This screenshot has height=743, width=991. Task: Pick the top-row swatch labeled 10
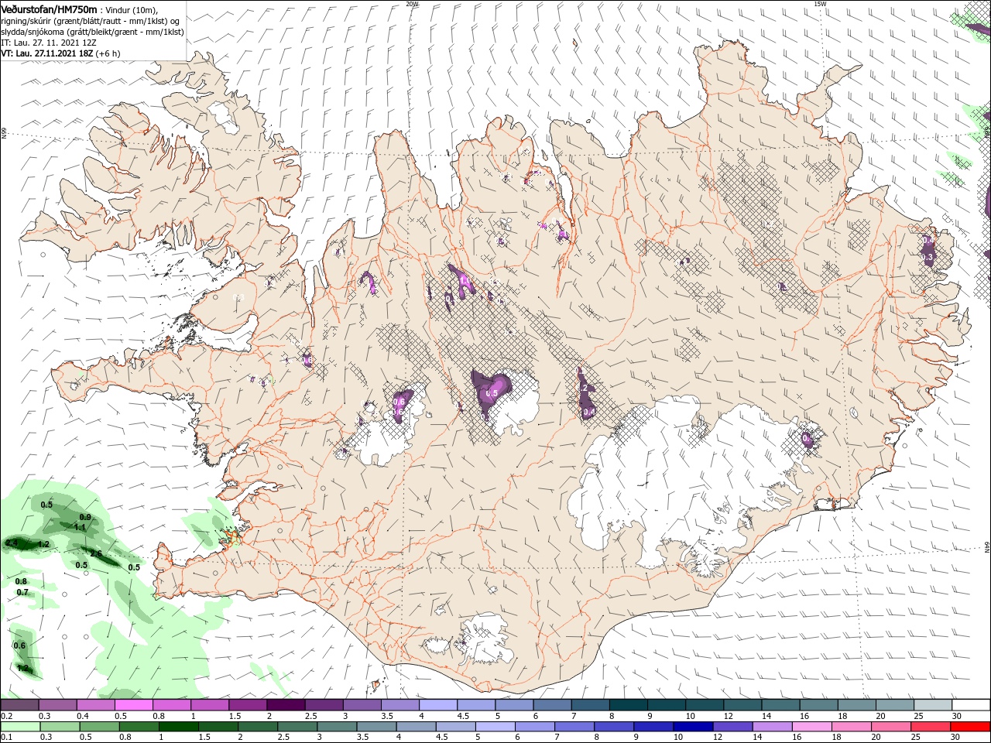704,705
